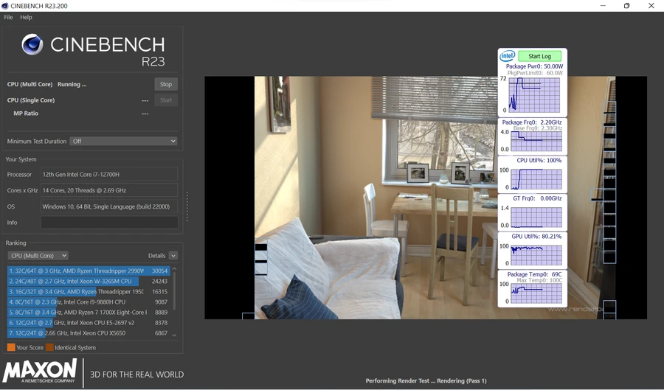Open the Help menu
This screenshot has height=390, width=664.
tap(26, 18)
